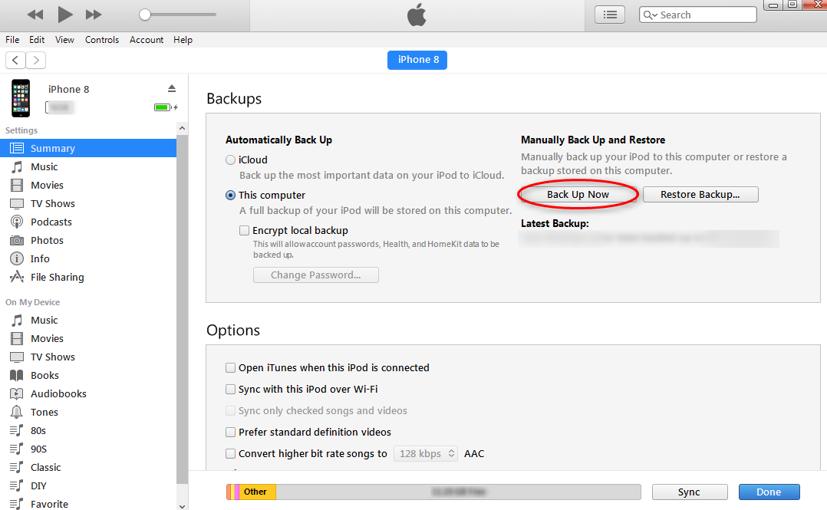Open the File menu
Screen dimensions: 827x510
[12, 40]
